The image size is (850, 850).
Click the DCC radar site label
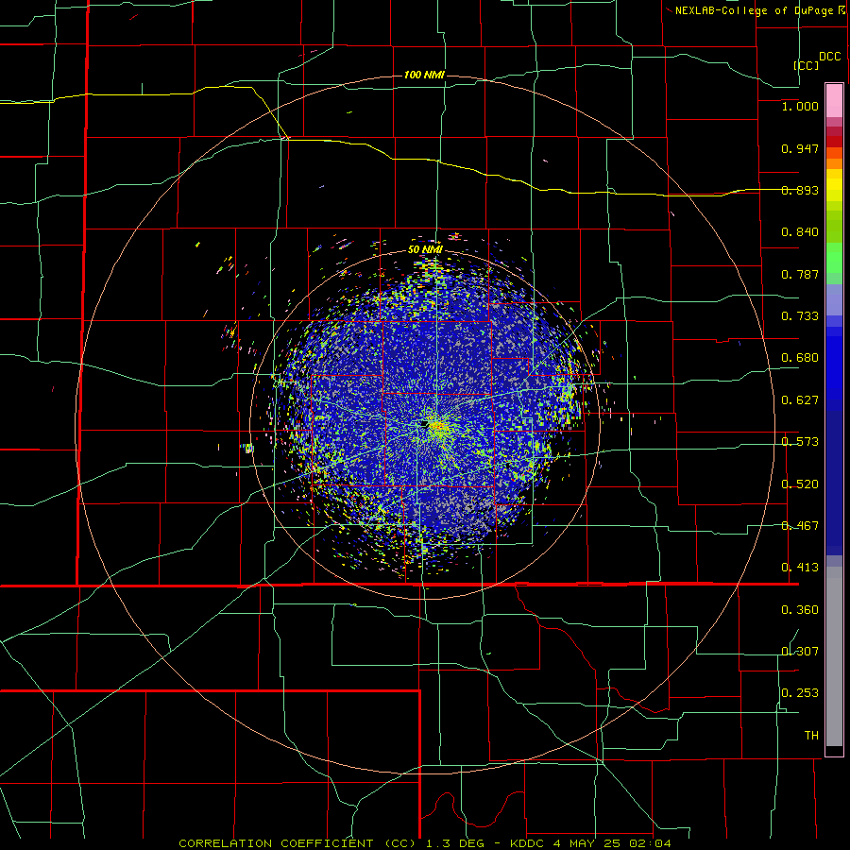830,57
